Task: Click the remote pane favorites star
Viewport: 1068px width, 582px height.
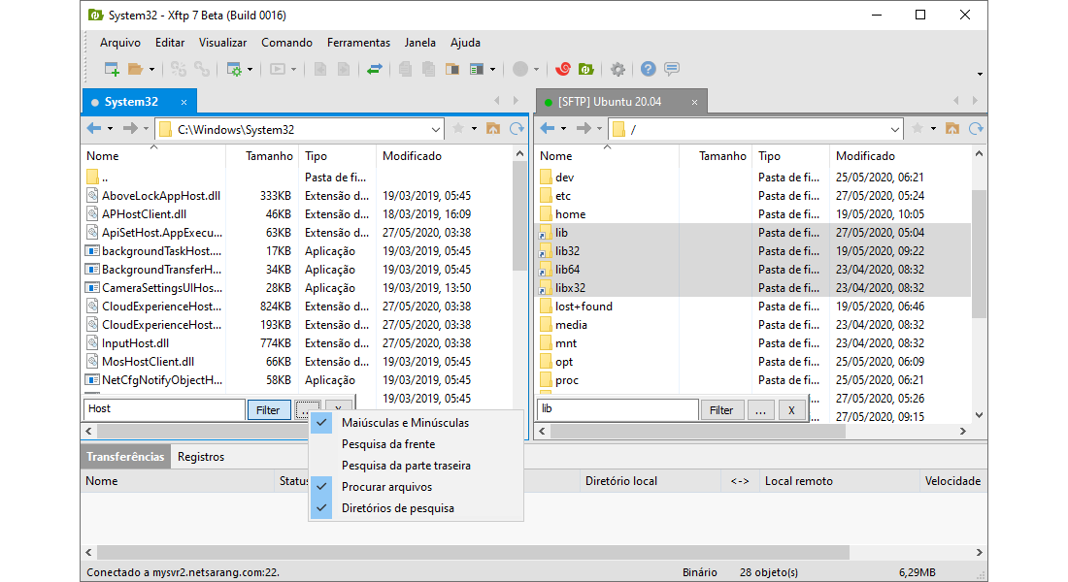Action: (x=918, y=129)
